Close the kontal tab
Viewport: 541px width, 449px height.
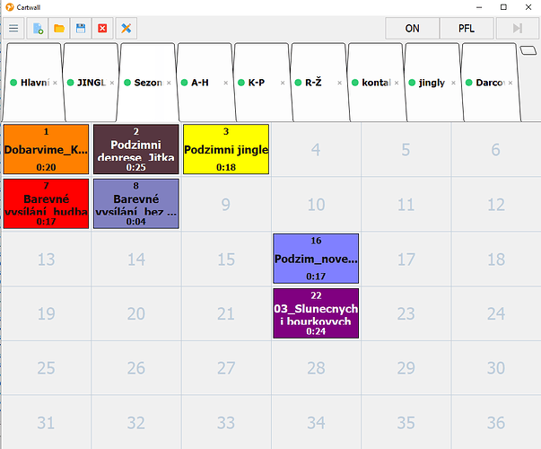pyautogui.click(x=397, y=83)
